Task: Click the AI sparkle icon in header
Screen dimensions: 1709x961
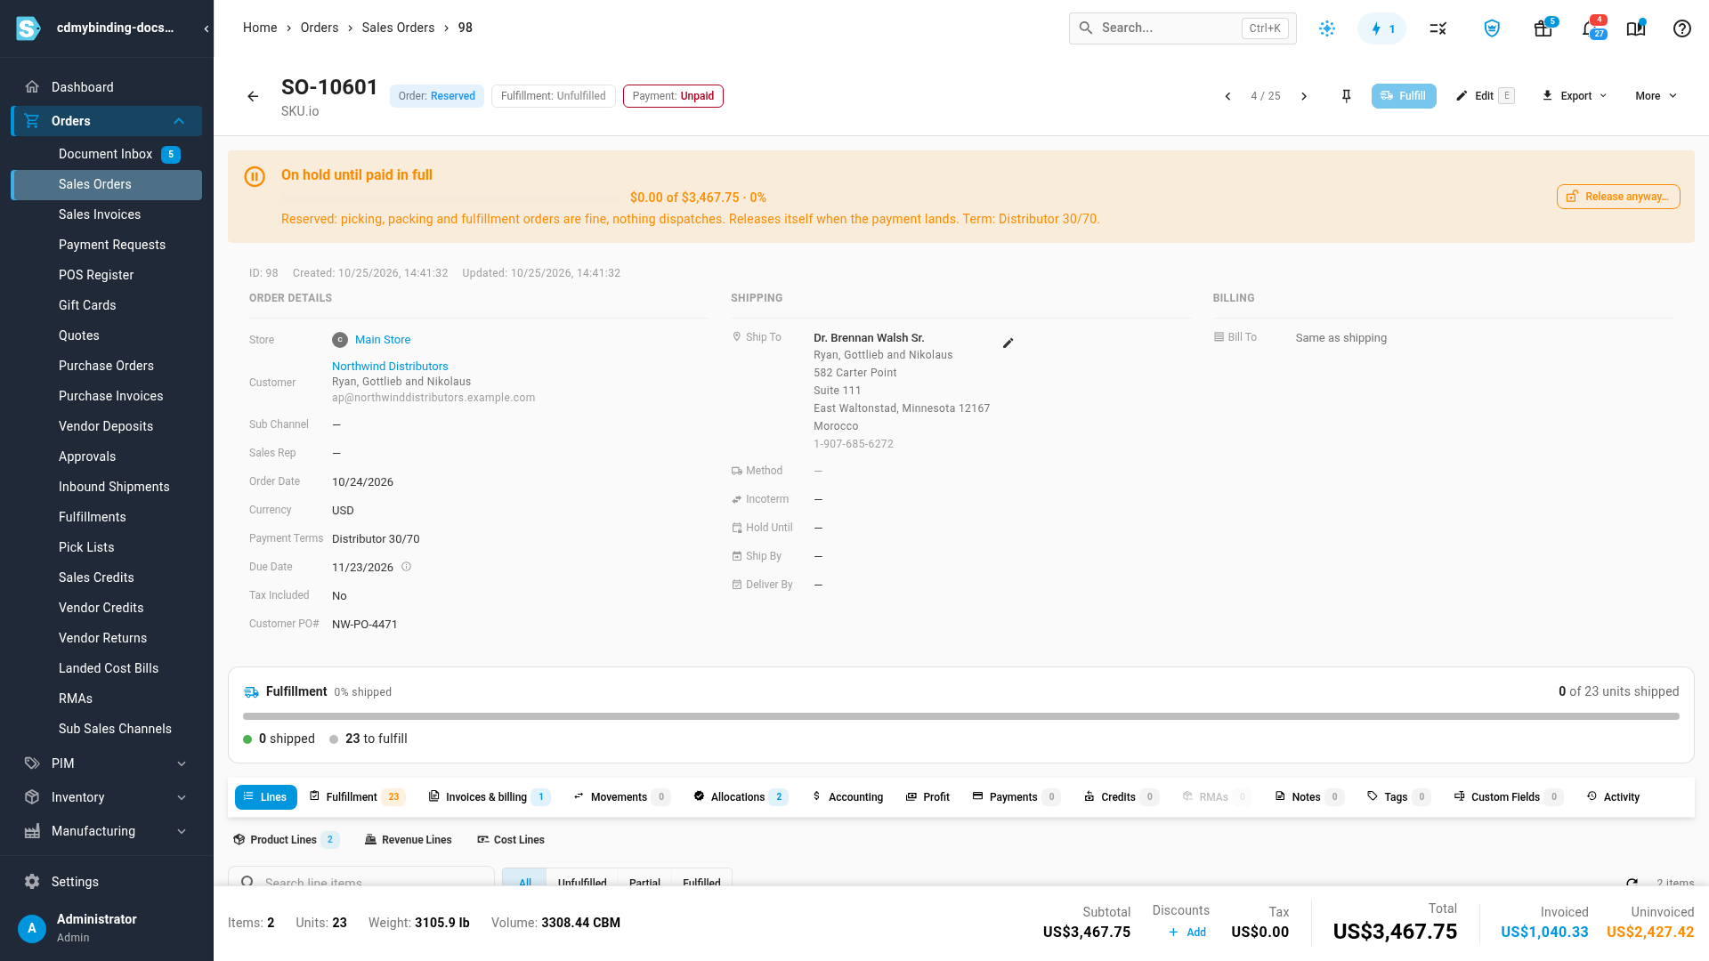Action: (x=1327, y=28)
